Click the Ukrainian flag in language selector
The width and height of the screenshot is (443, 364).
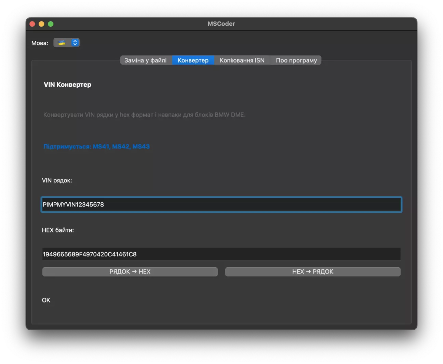[62, 43]
